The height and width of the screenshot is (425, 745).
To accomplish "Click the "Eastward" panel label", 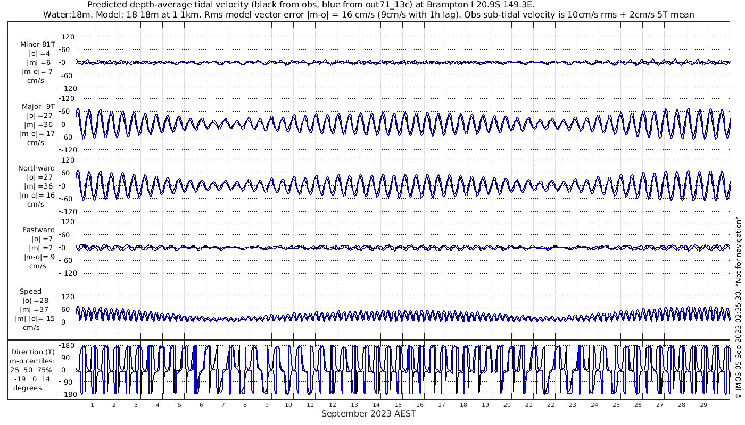I will 38,230.
